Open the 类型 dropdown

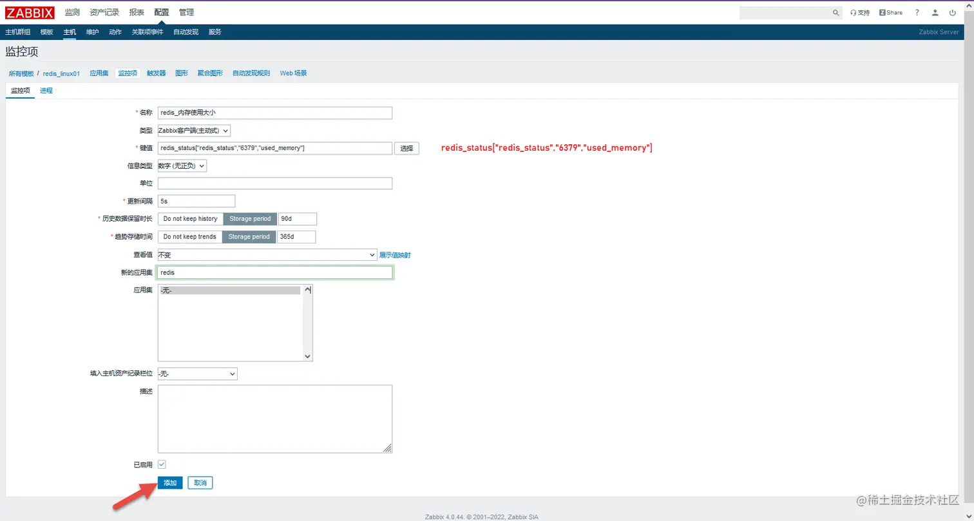click(x=194, y=131)
